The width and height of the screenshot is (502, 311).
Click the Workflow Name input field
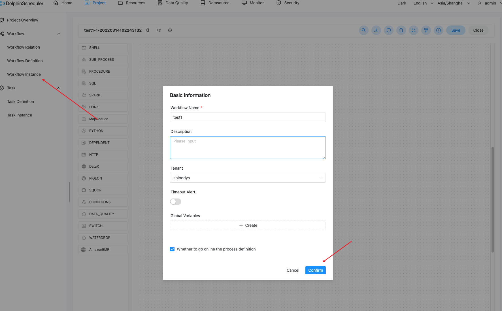coord(248,117)
